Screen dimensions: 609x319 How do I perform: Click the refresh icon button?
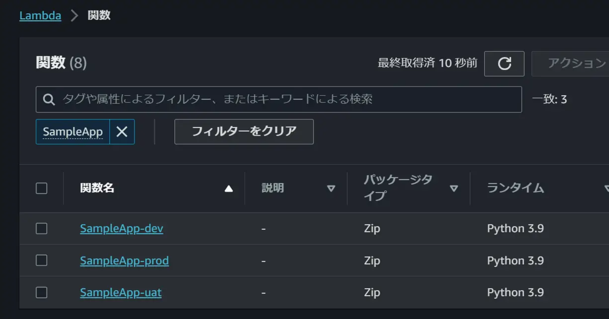(504, 63)
